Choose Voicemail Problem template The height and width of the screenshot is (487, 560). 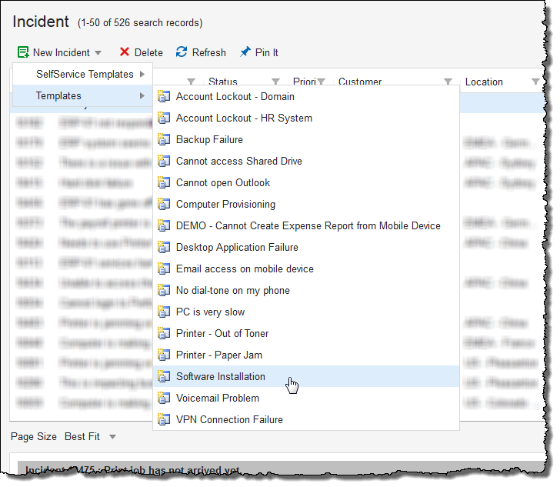(x=306, y=398)
